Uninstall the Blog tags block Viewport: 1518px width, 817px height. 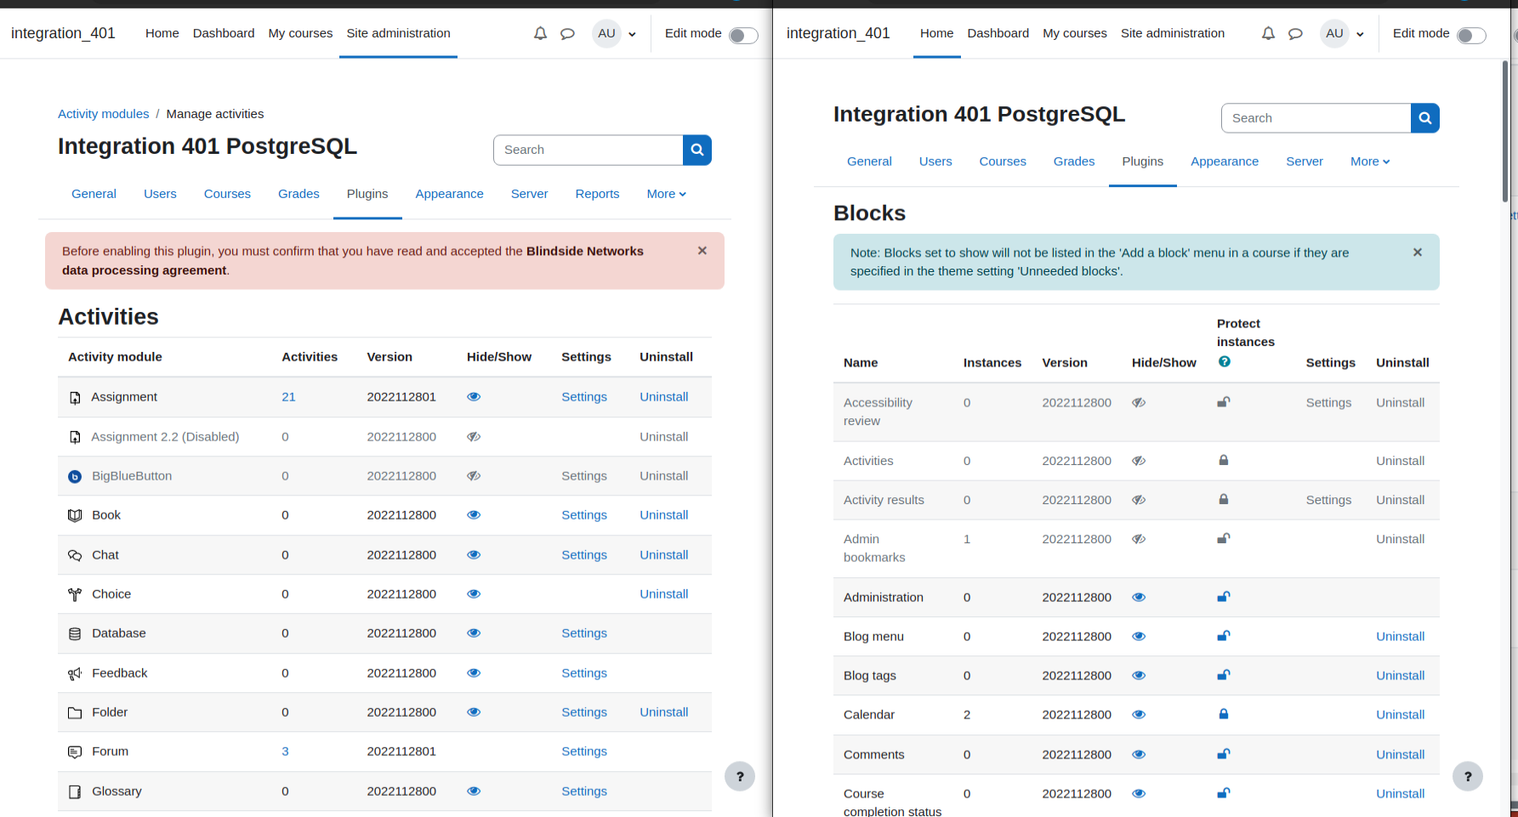click(1401, 676)
